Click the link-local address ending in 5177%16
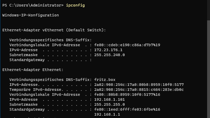The height and width of the screenshot is (118, 210). (127, 95)
